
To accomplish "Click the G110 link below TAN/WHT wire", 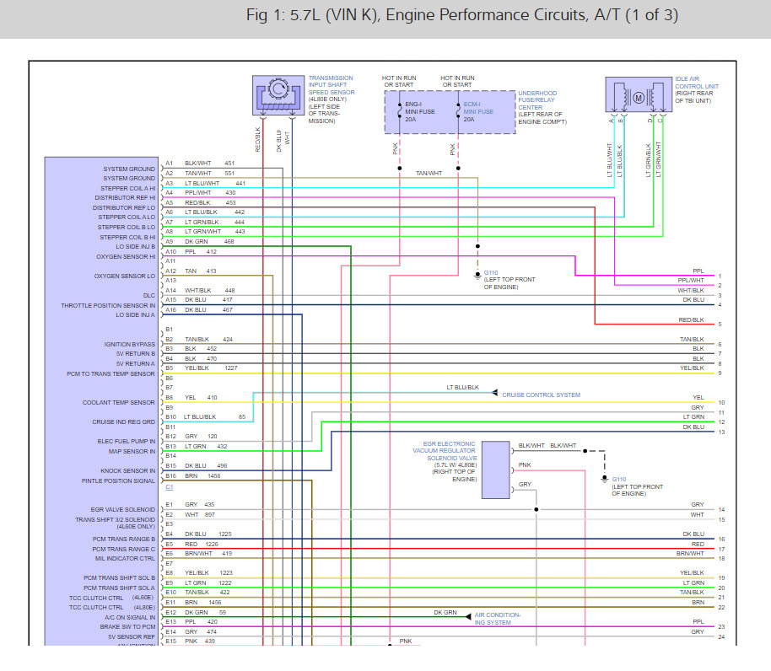I will [x=491, y=272].
